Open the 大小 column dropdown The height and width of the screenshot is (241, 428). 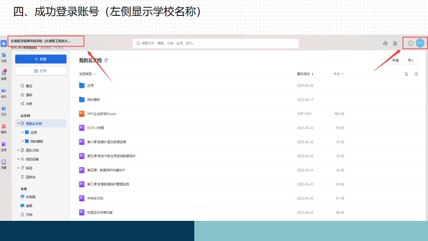coord(339,74)
